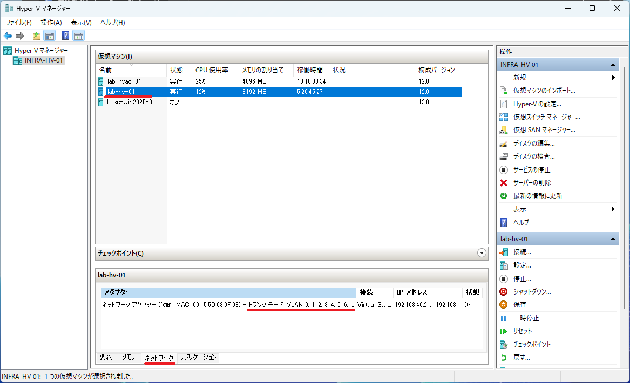Expand the 新規 submenu arrow
Image resolution: width=630 pixels, height=383 pixels.
pos(613,78)
